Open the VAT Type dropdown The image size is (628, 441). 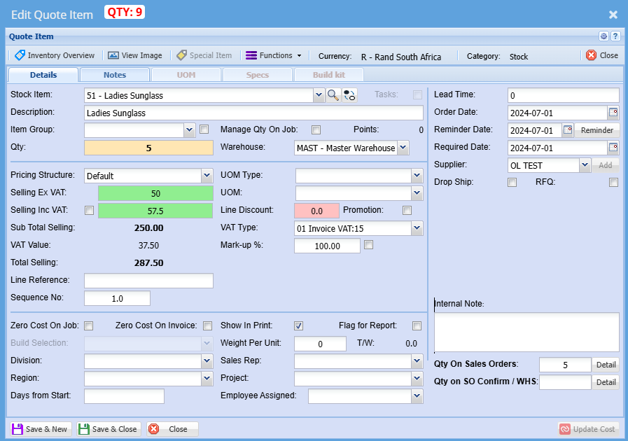[417, 228]
